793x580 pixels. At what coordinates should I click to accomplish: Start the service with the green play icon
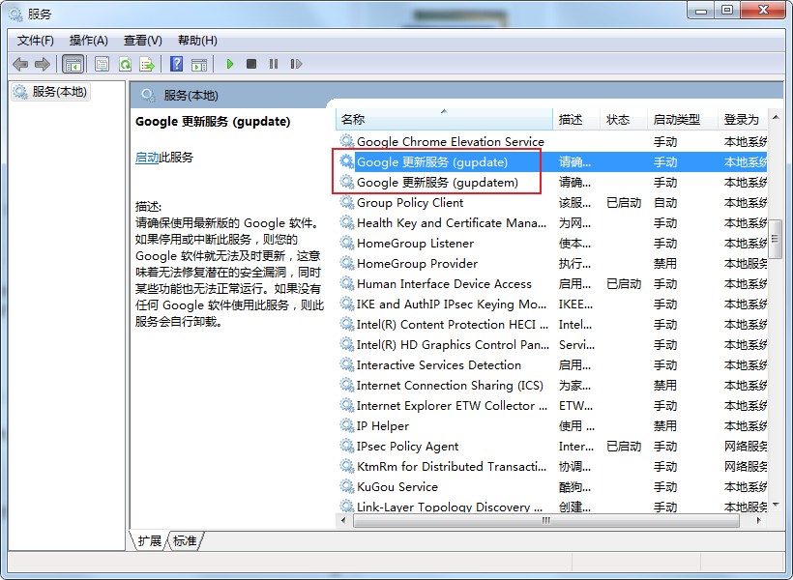230,64
